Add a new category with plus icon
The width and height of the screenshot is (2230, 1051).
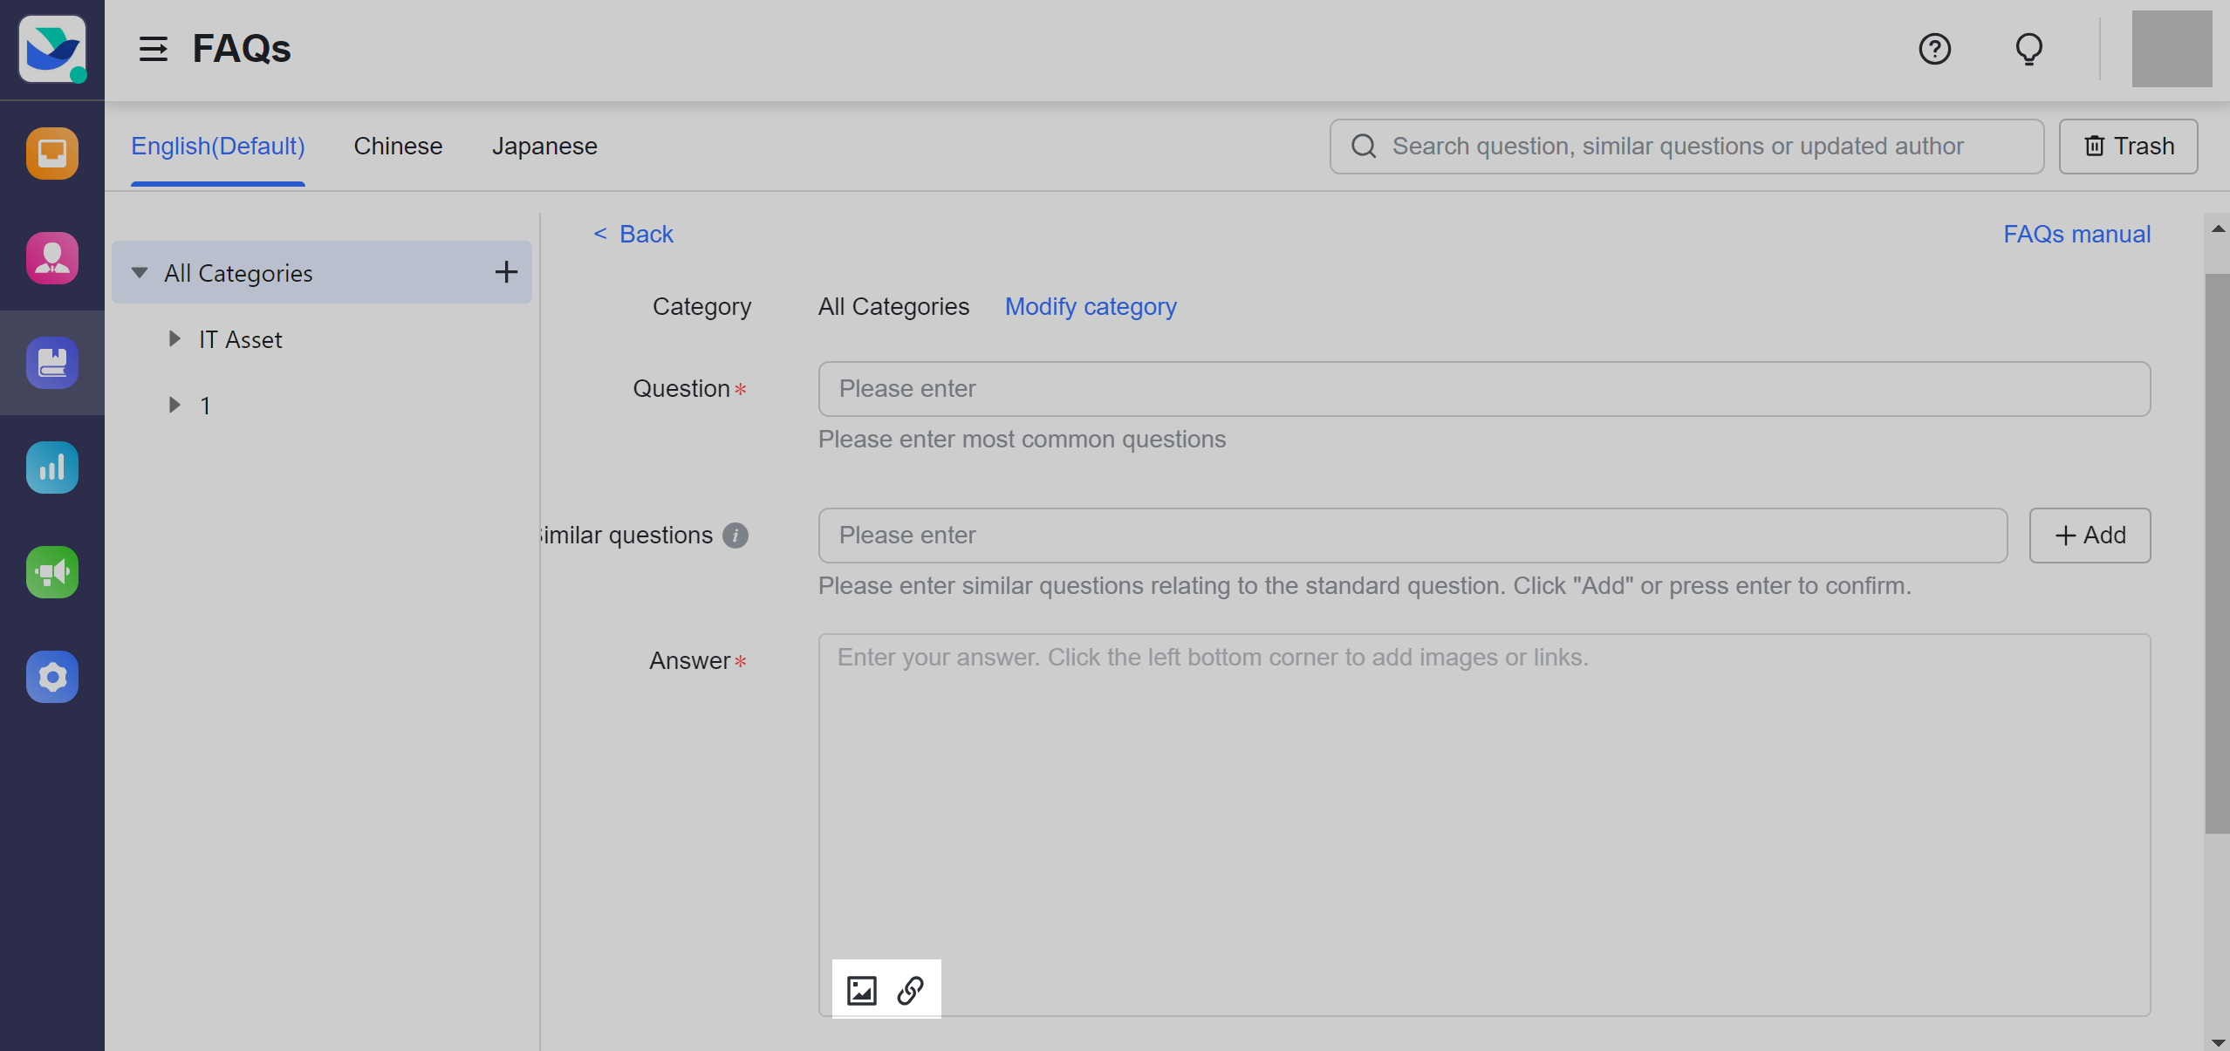click(506, 272)
